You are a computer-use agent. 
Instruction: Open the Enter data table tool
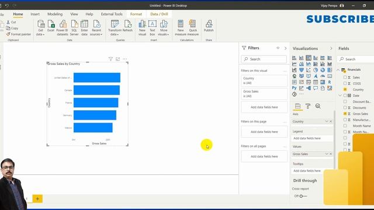[84, 27]
